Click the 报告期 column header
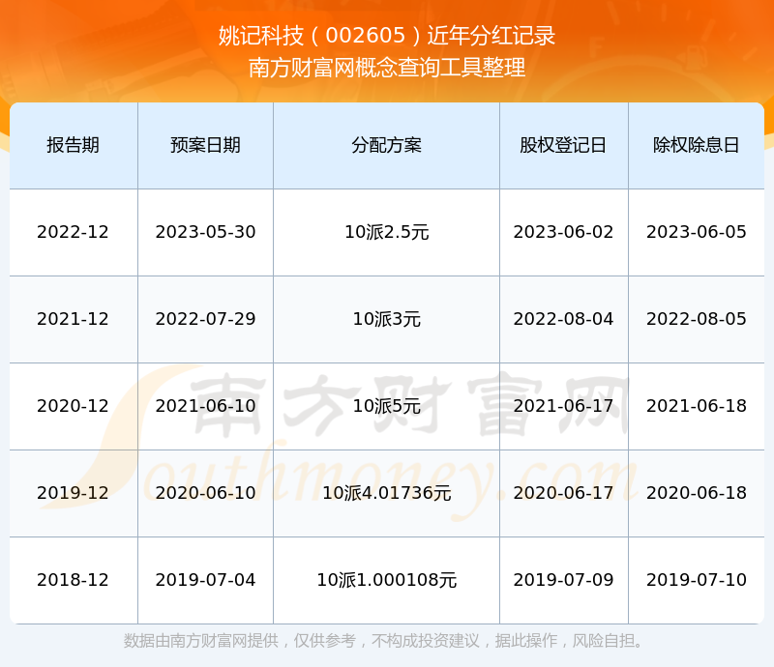This screenshot has width=774, height=667. [x=74, y=146]
